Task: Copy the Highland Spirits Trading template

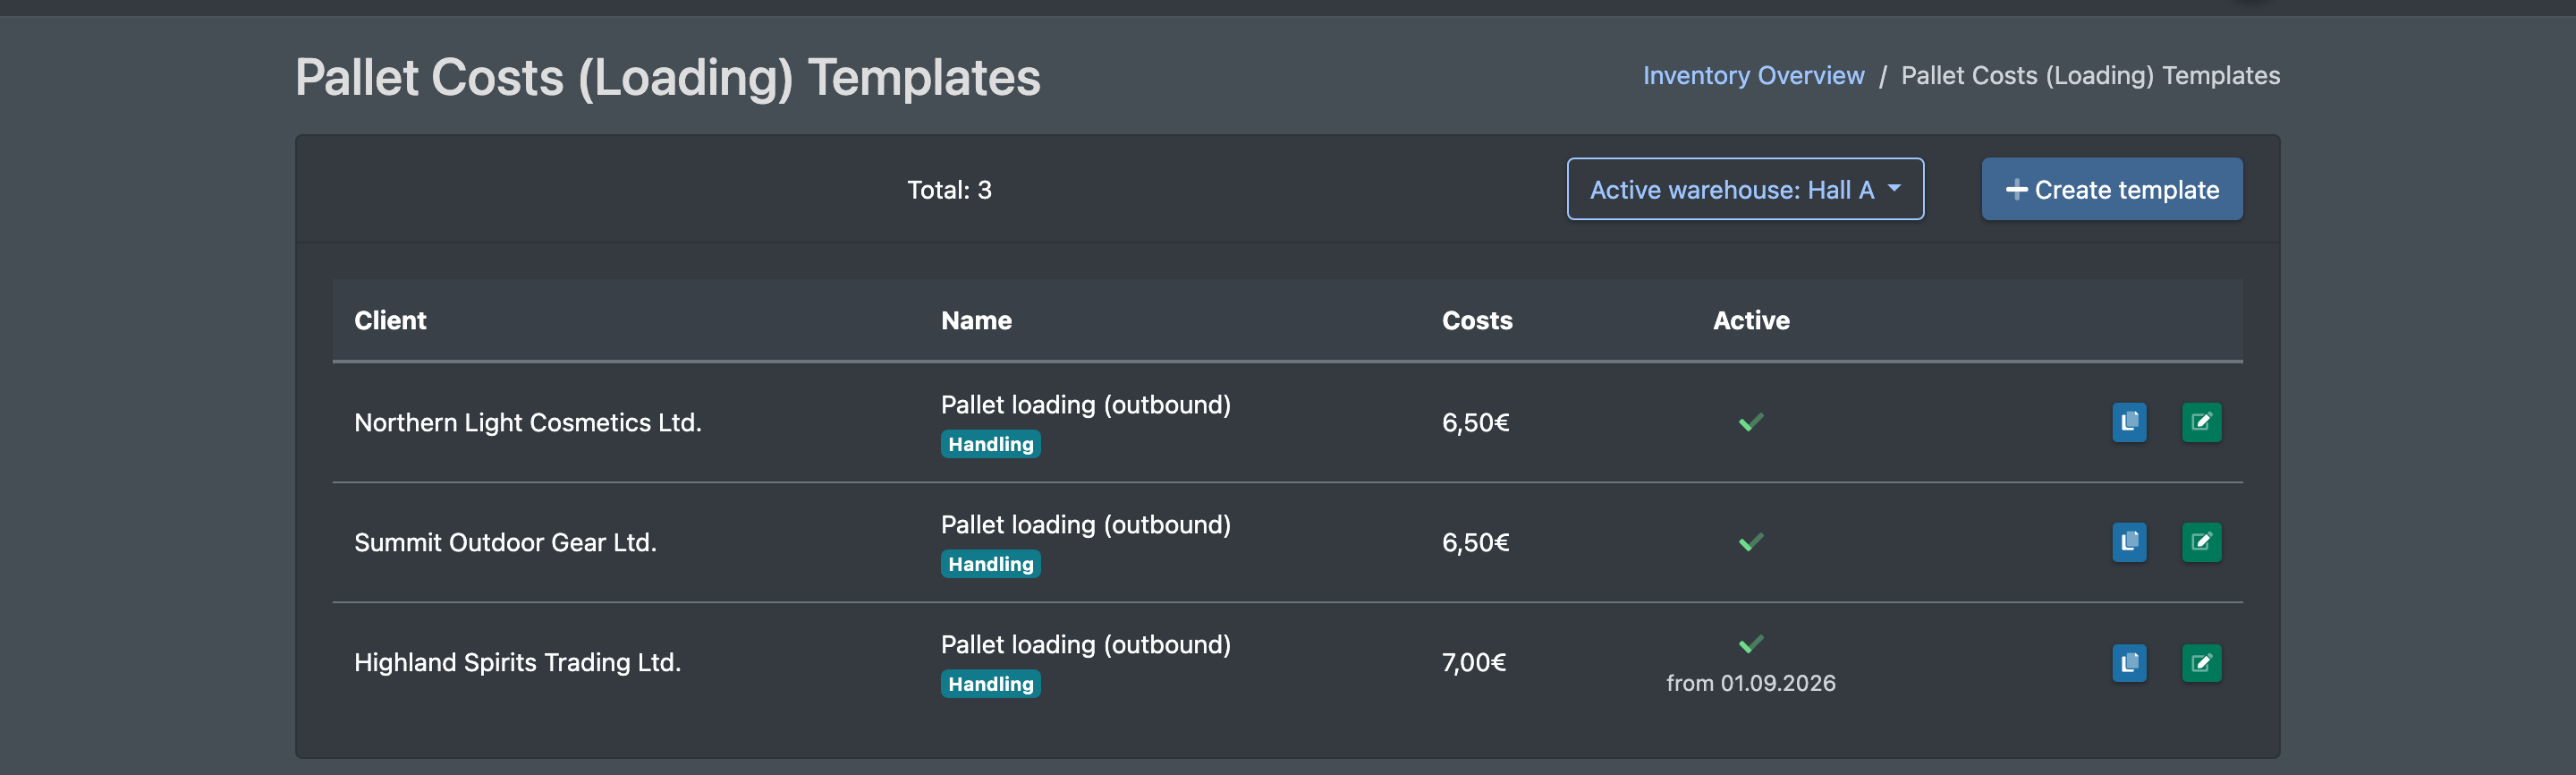Action: (2129, 663)
